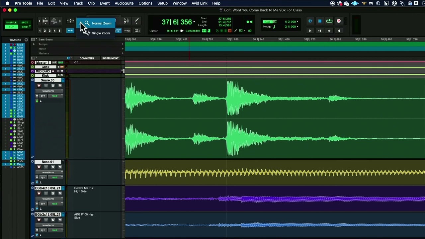
Task: Click the Master 1 vol view selector
Action: 54,63
